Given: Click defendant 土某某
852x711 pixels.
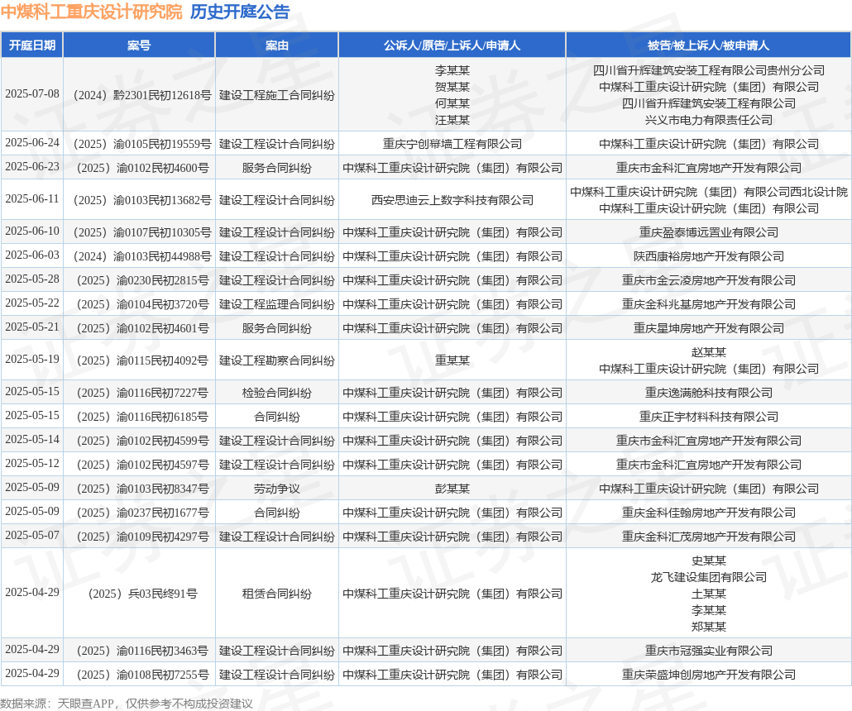Looking at the screenshot, I should pyautogui.click(x=709, y=594).
